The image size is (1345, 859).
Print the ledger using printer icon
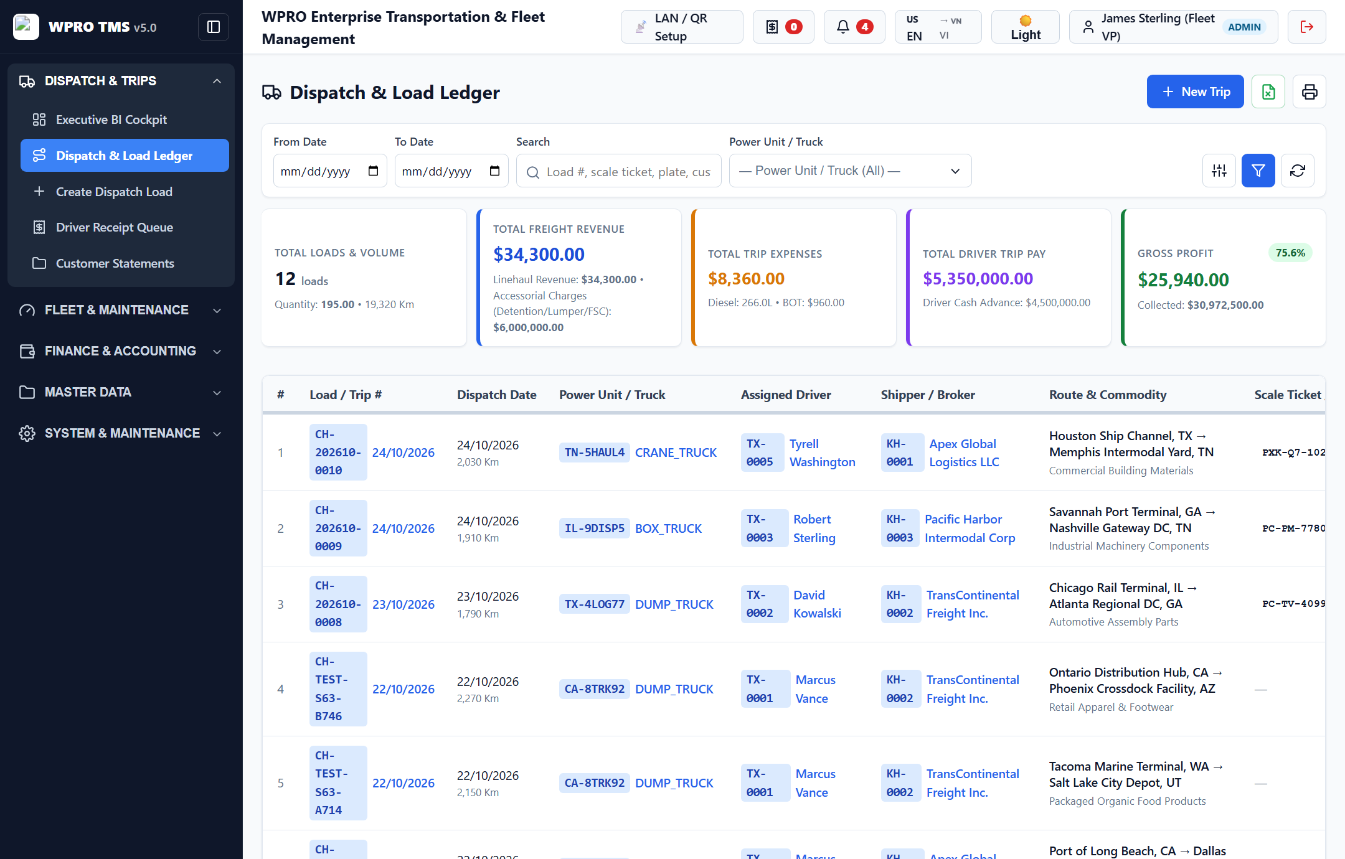click(x=1310, y=92)
